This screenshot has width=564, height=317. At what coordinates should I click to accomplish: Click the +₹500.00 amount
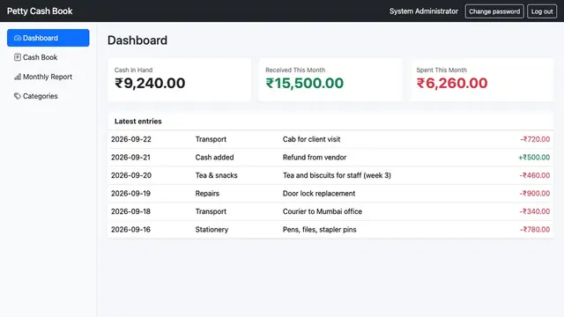coord(534,157)
